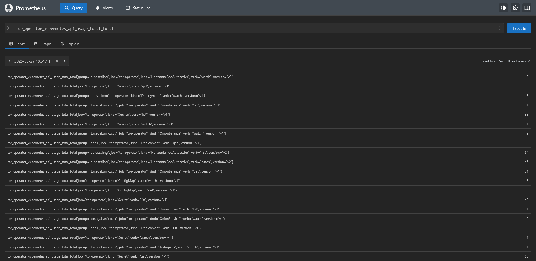This screenshot has height=261, width=536.
Task: Select the OnionBalance list v1 row
Action: [x=268, y=105]
